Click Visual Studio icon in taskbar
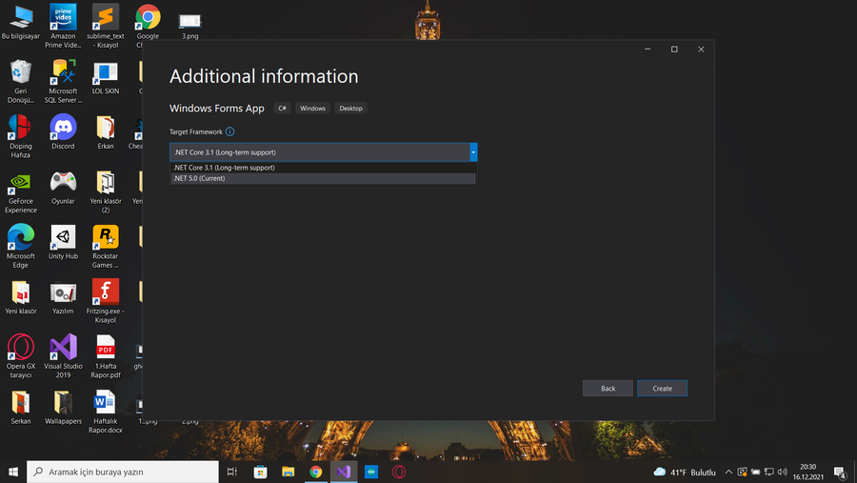The image size is (857, 483). (343, 472)
